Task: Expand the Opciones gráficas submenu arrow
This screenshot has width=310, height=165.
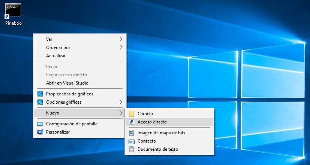Action: 121,102
